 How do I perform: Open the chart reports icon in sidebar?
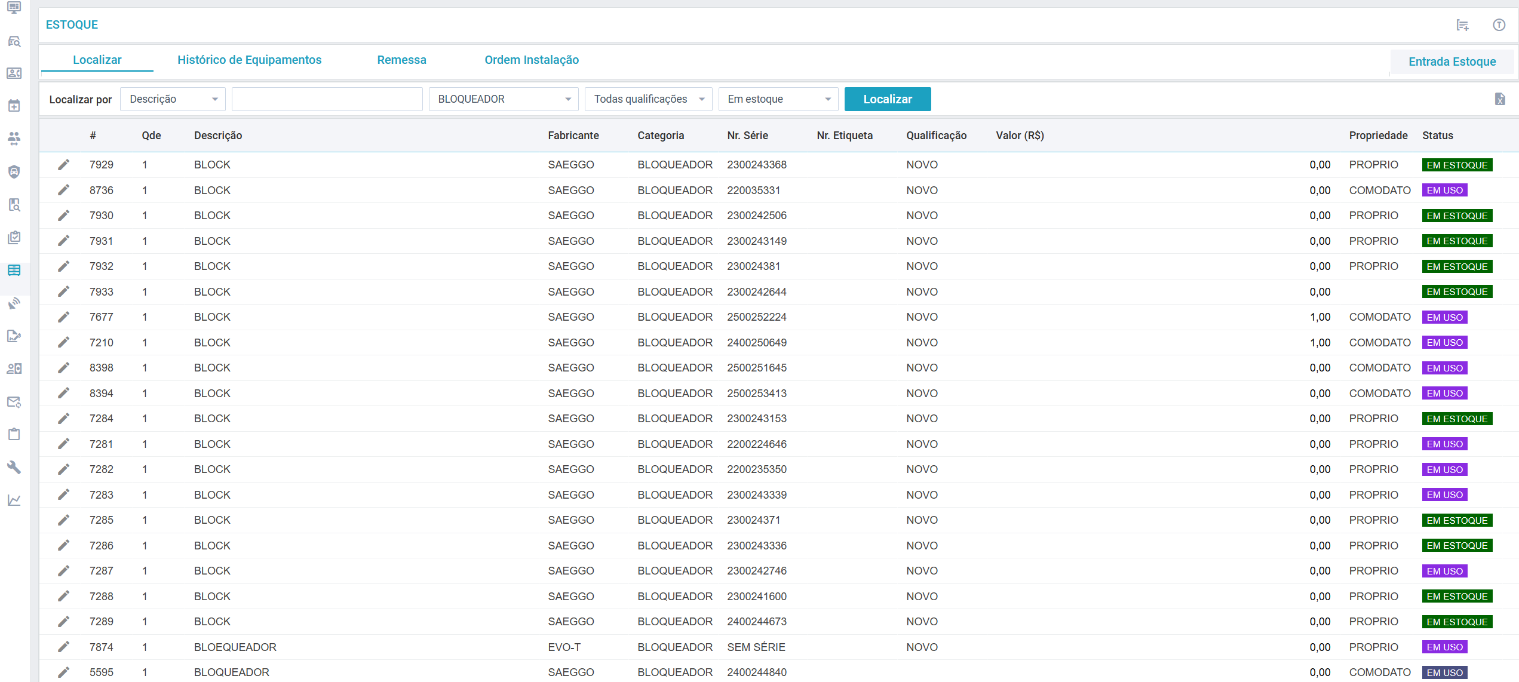pyautogui.click(x=14, y=500)
